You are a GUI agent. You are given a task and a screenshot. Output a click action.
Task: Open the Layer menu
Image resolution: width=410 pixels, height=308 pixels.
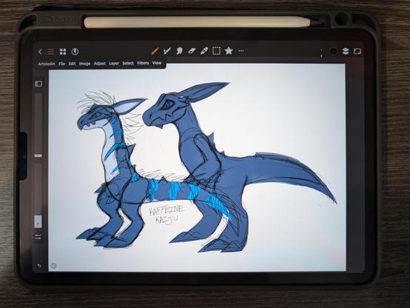click(113, 64)
